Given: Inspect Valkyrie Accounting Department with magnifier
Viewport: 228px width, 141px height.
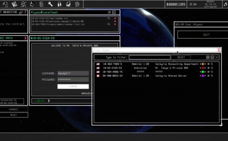Looking at the screenshot, I should [x=212, y=64].
